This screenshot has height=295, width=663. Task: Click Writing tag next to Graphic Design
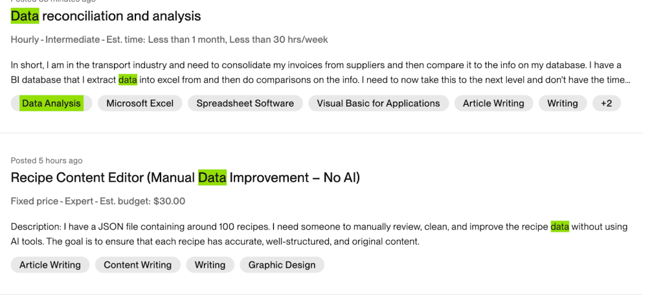[210, 265]
